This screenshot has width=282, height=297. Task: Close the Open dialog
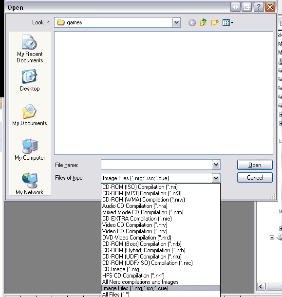tap(270, 7)
